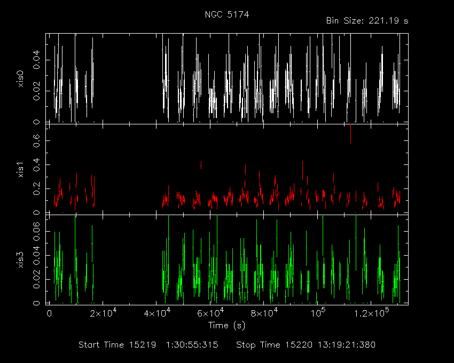
Task: Click the "0.6" tick label on xis1 axis
Action: coord(36,141)
